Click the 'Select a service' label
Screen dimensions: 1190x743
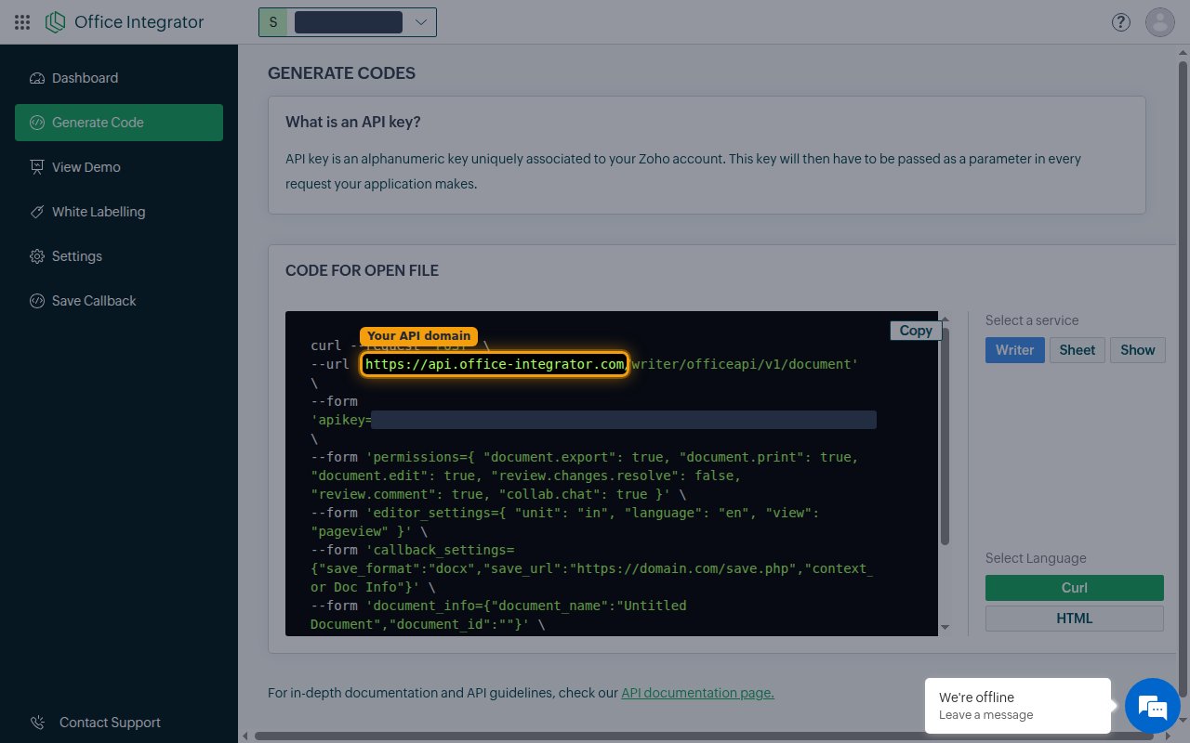[x=1032, y=320]
